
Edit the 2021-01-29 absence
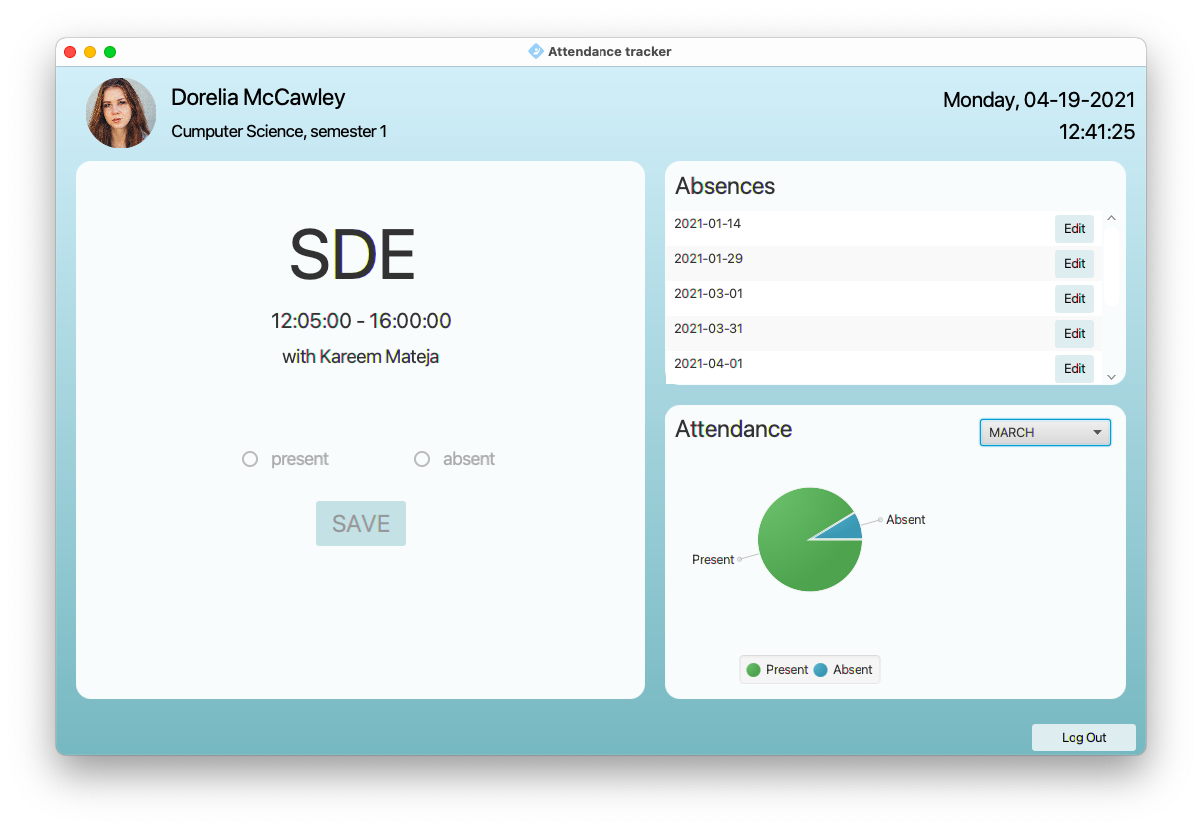(1074, 264)
